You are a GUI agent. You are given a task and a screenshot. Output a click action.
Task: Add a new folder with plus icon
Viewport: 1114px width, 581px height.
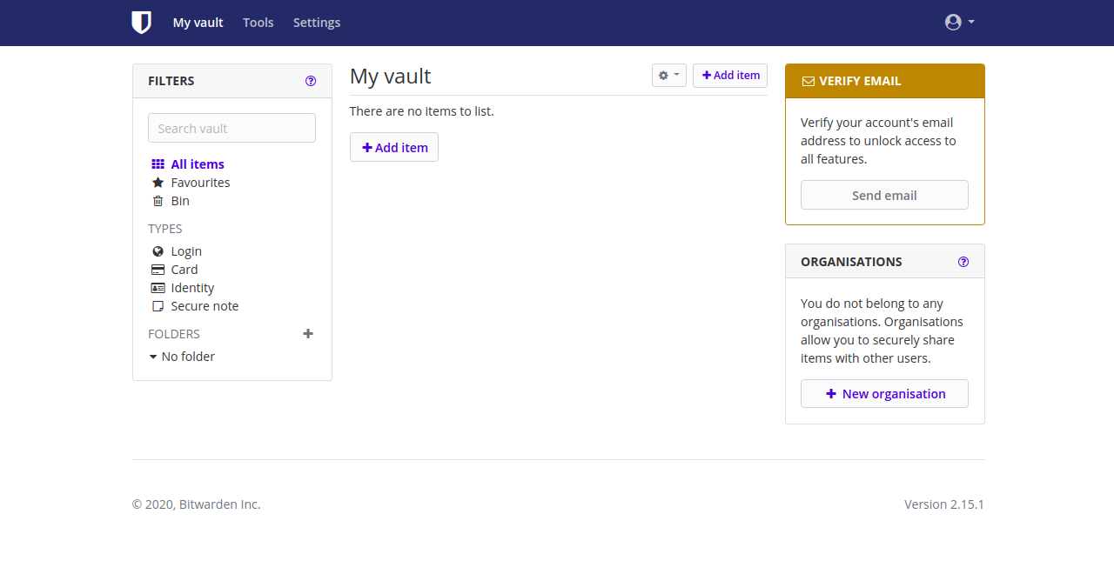tap(308, 334)
